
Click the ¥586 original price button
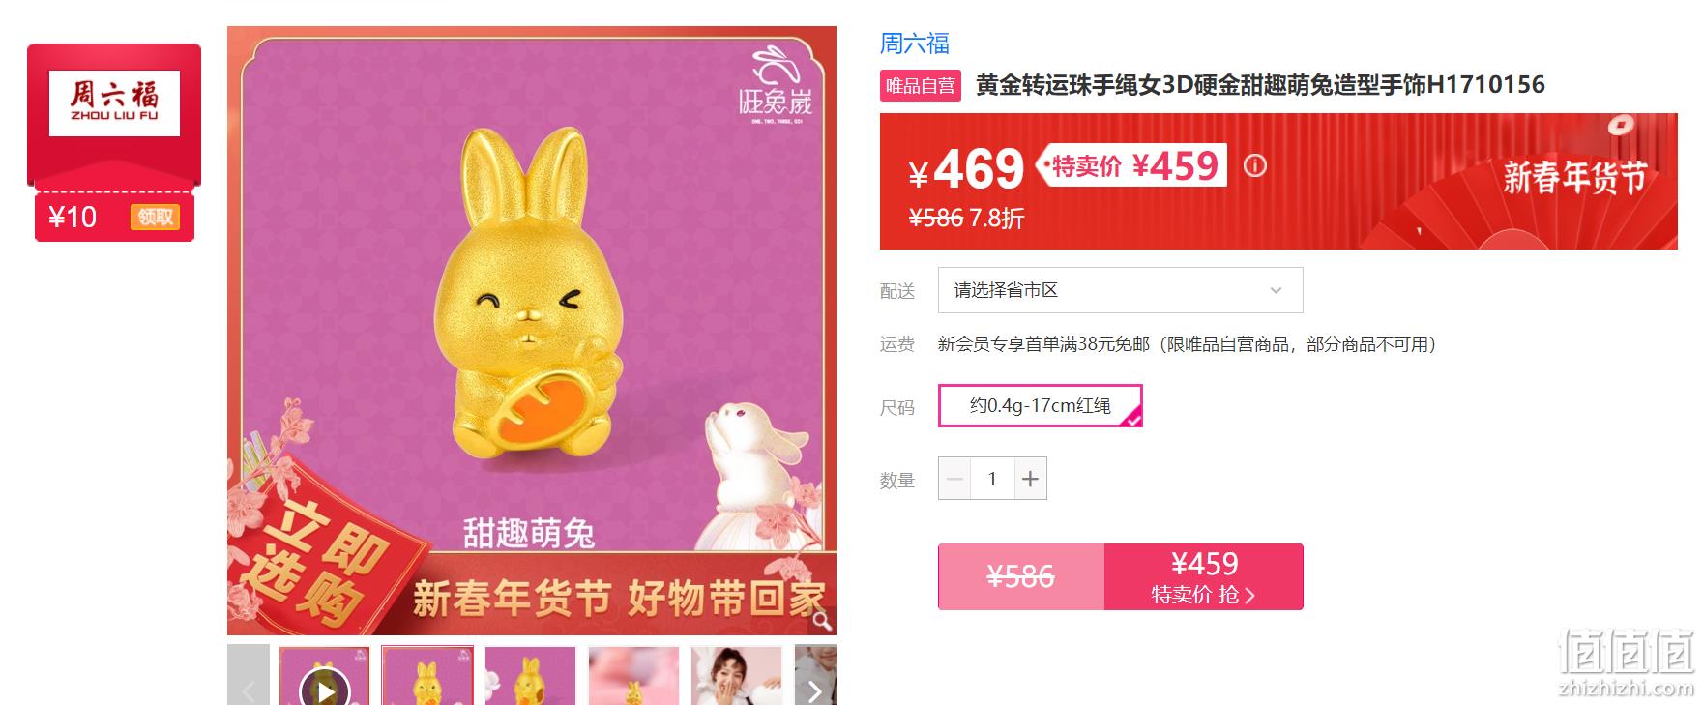[1021, 577]
